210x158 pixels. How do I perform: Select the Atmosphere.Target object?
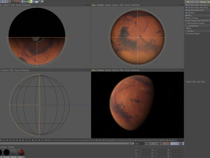coord(196,23)
